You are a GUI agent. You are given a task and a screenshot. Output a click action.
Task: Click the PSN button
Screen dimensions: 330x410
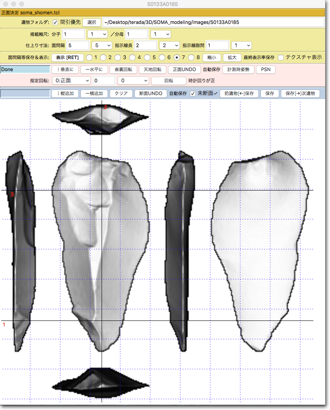coord(266,69)
